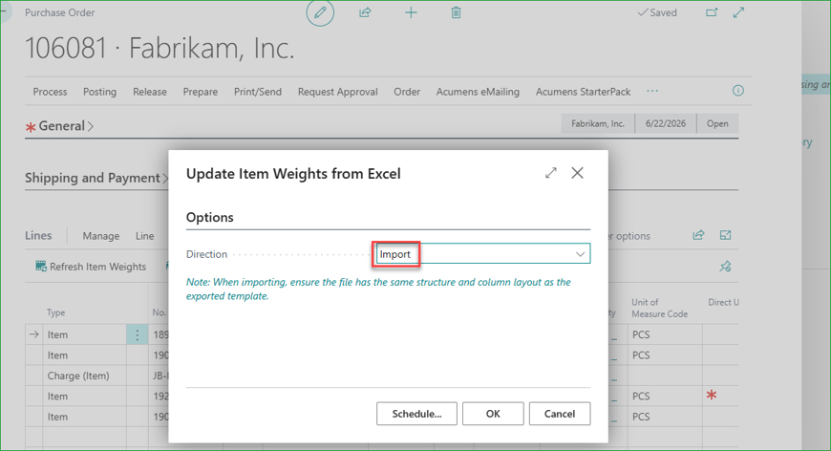Open the Process menu
831x451 pixels.
50,92
